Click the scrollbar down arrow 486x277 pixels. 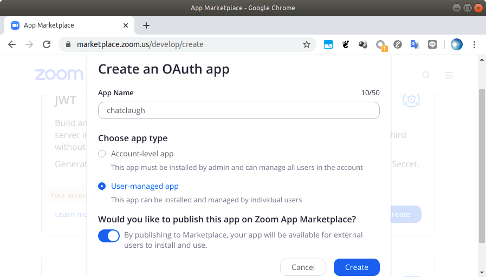click(482, 273)
